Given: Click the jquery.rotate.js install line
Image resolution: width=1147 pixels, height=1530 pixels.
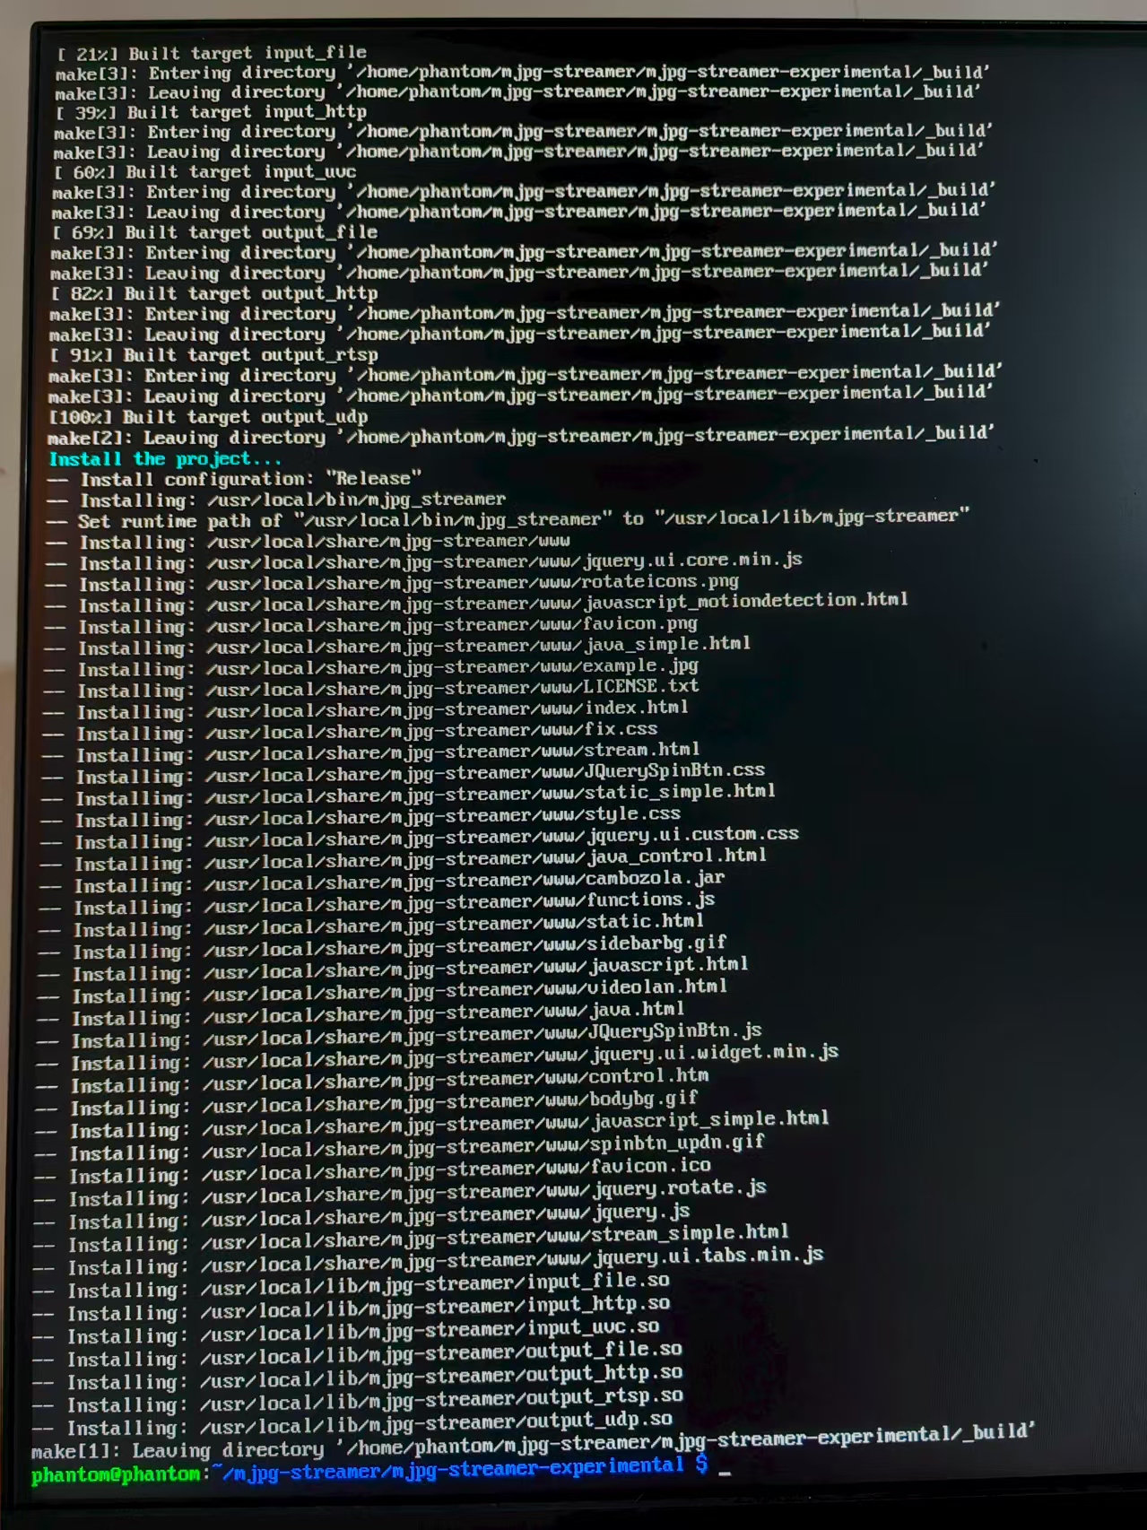Looking at the screenshot, I should [401, 1194].
